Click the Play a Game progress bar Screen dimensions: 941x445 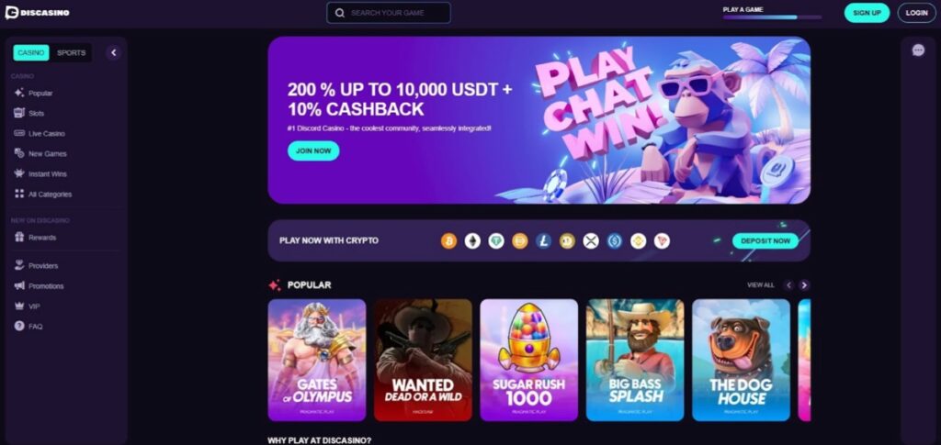[772, 17]
